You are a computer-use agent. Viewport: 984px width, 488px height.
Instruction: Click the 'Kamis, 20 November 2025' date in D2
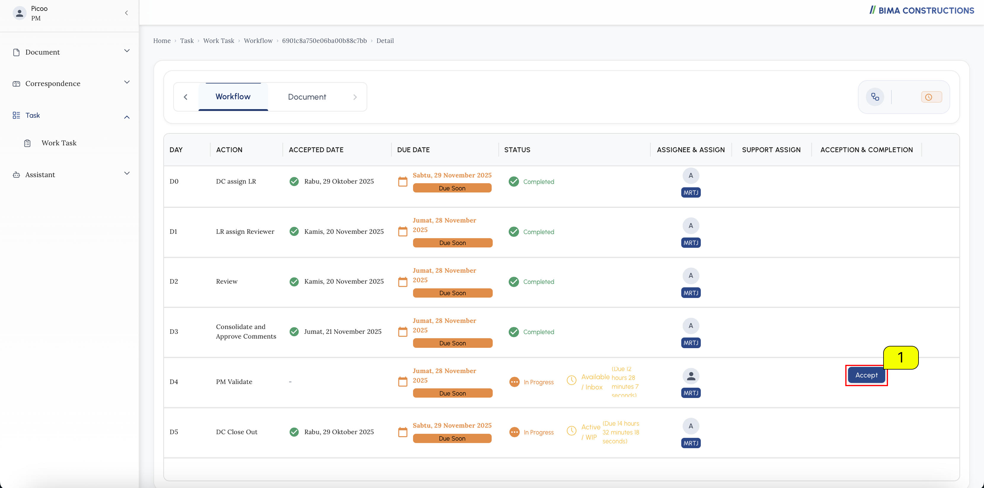pyautogui.click(x=344, y=281)
